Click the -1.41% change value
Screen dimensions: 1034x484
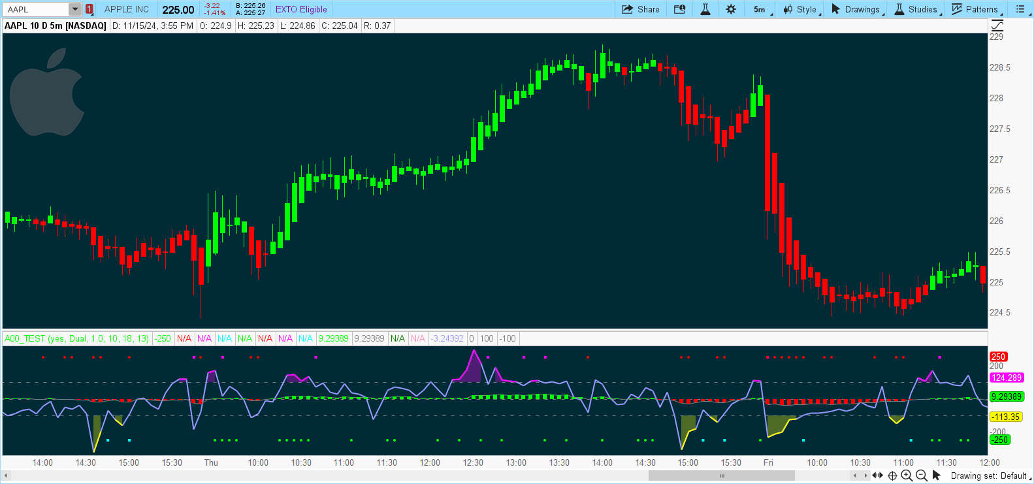point(214,12)
